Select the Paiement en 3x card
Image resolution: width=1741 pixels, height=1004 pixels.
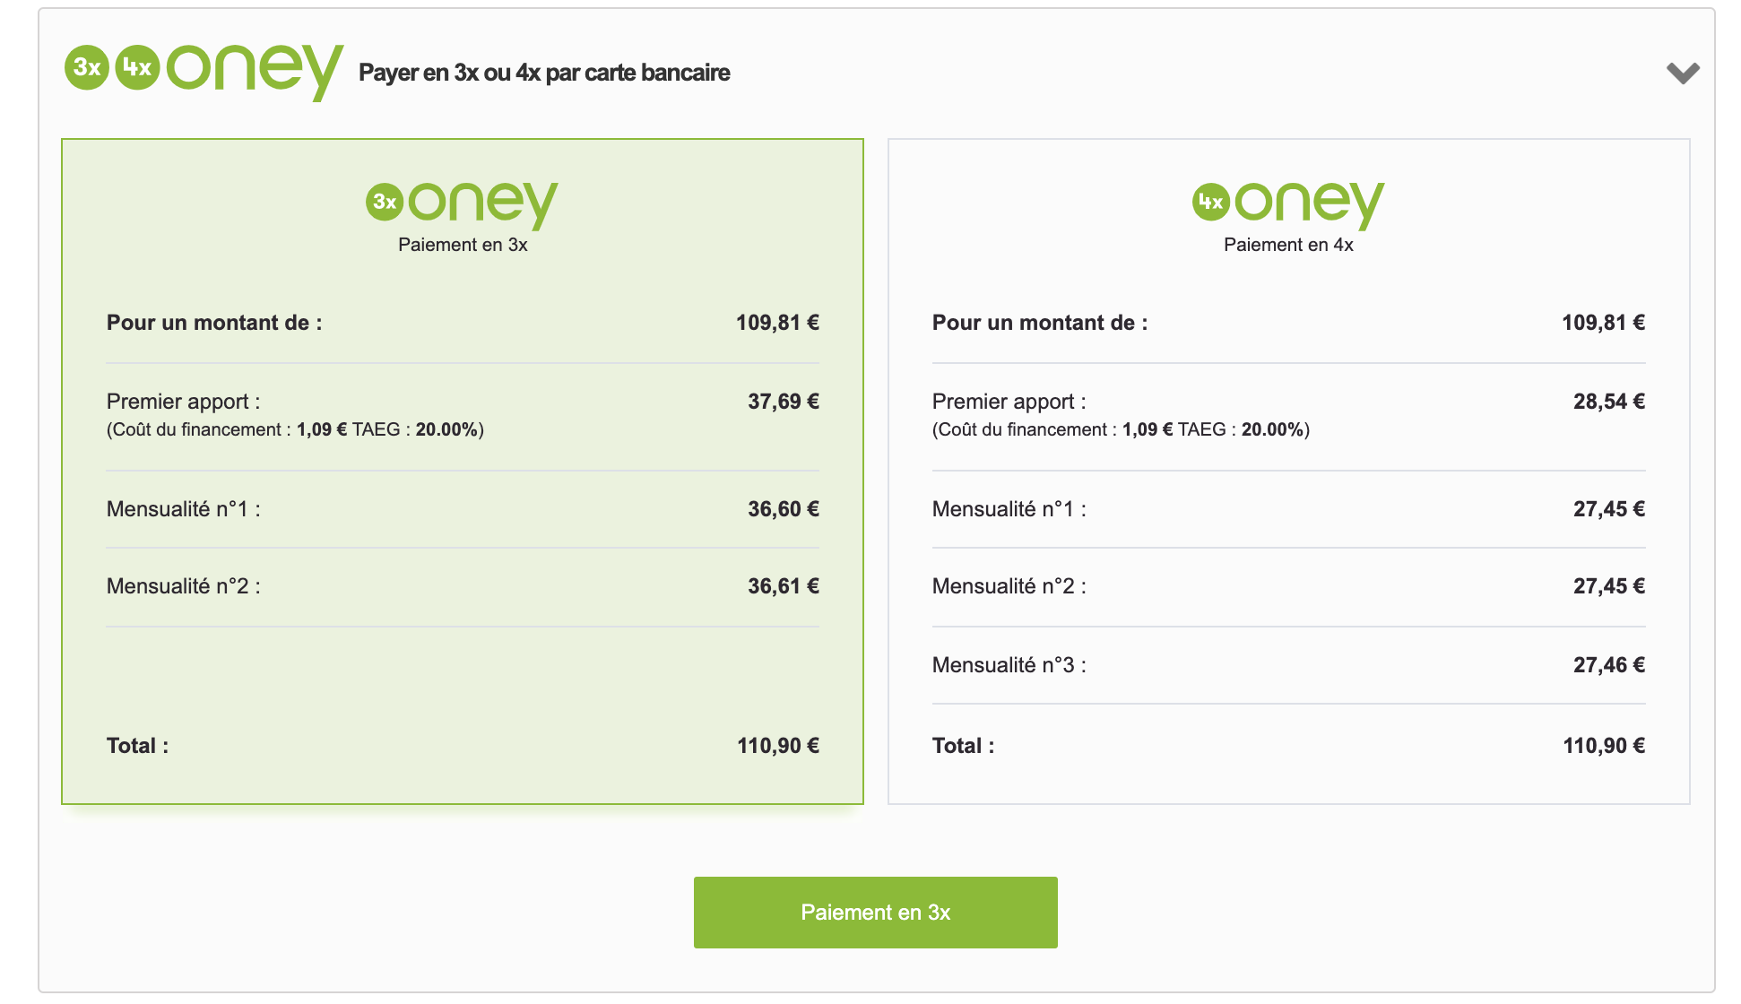[x=463, y=472]
